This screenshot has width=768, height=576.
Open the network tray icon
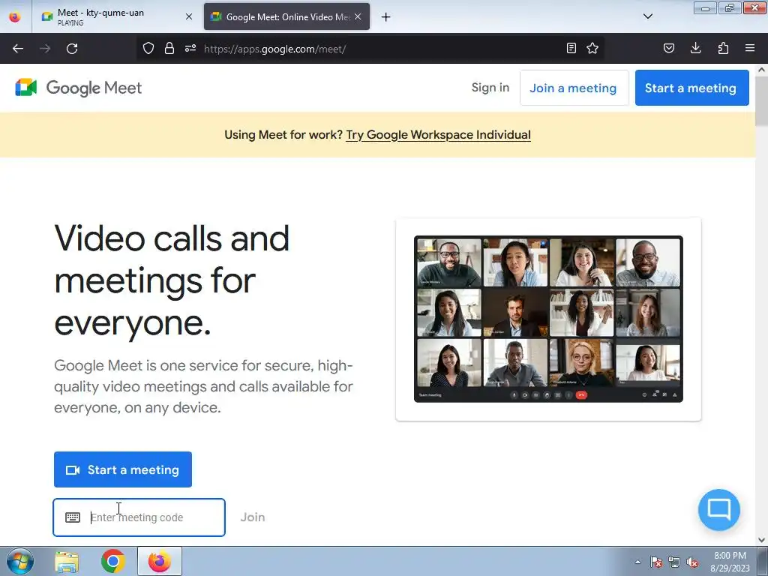click(x=674, y=562)
